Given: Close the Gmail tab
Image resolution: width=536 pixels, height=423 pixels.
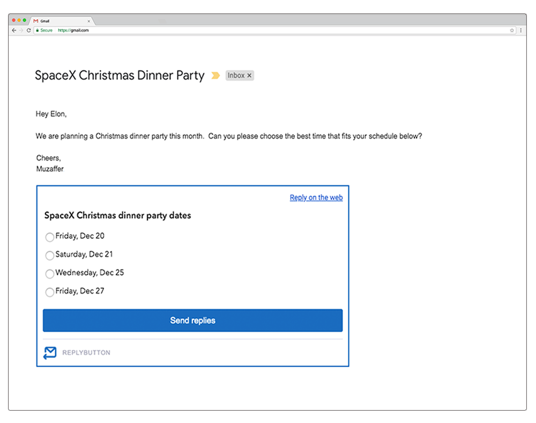Looking at the screenshot, I should pyautogui.click(x=89, y=21).
